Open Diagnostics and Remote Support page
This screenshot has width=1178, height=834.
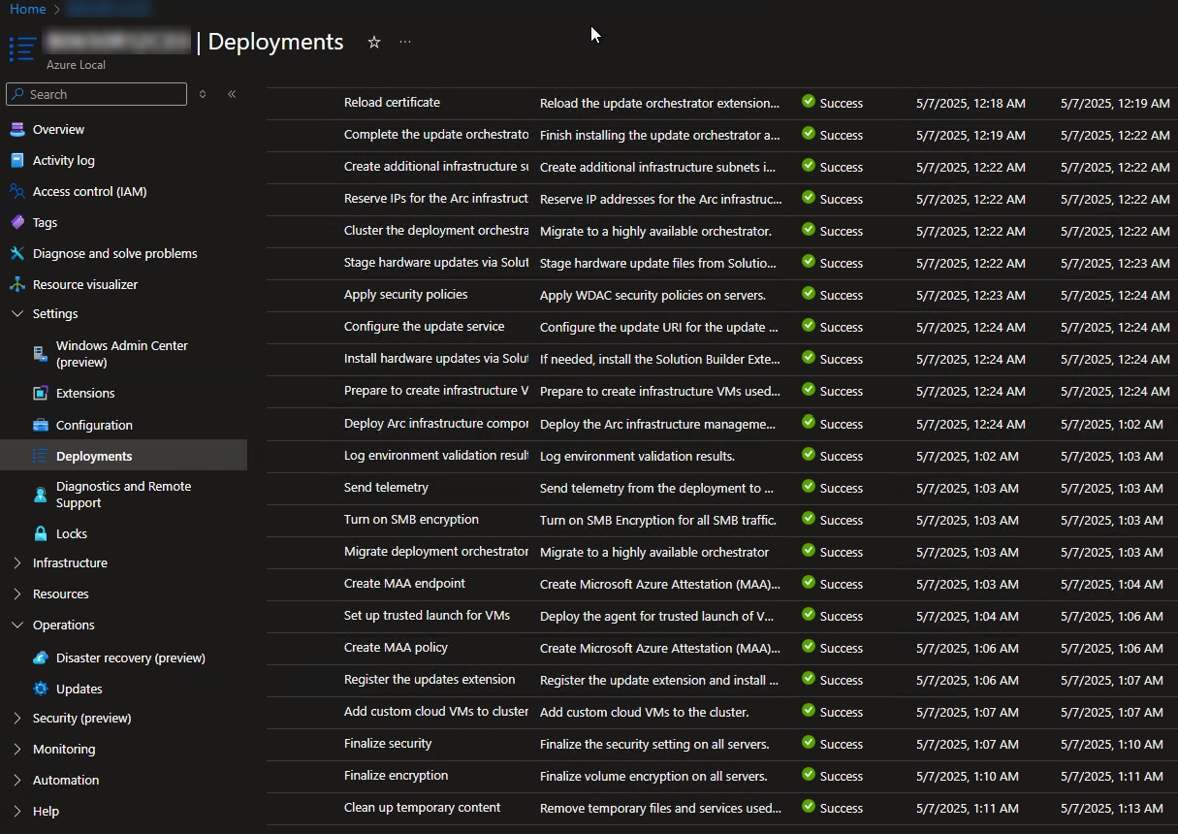[124, 495]
